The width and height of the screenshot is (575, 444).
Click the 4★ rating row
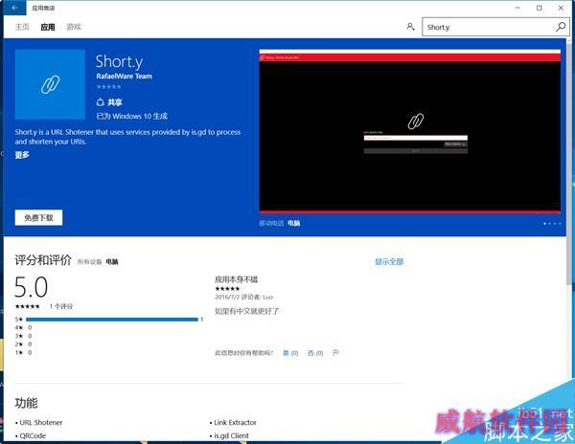[x=23, y=327]
